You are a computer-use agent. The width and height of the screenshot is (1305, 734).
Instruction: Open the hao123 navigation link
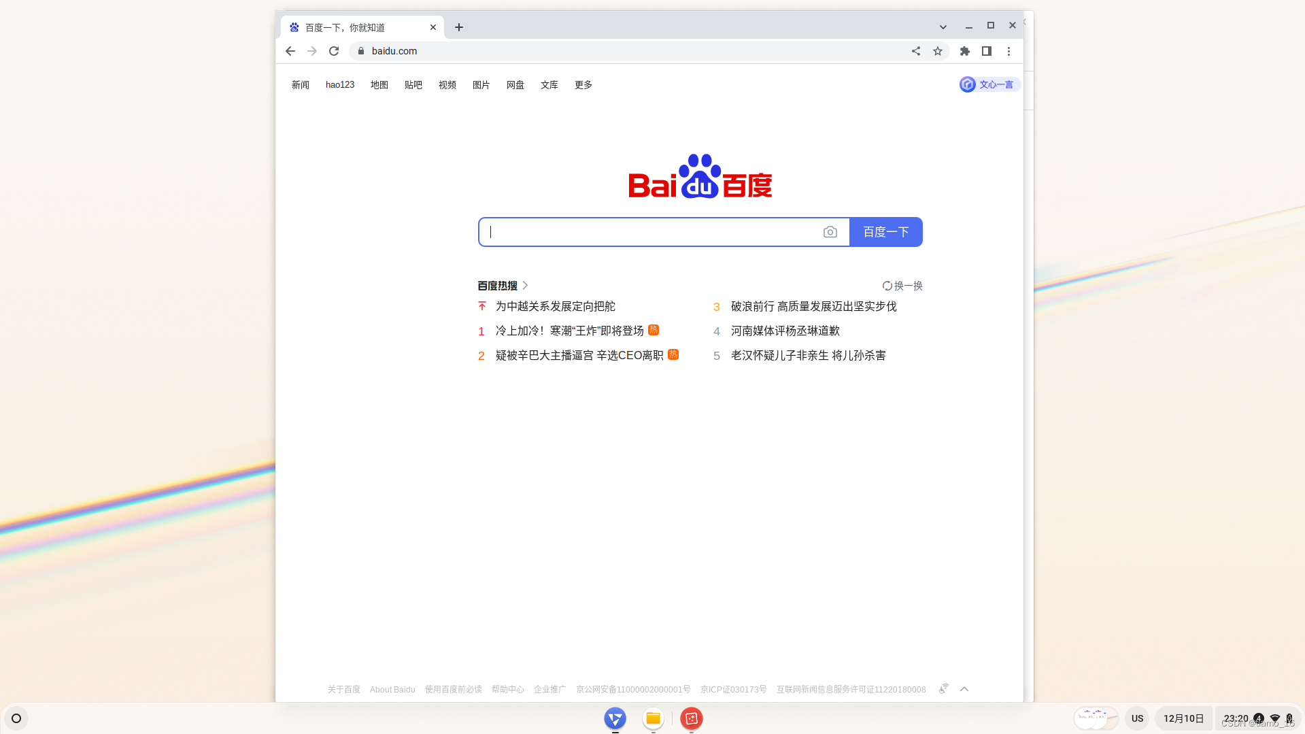[340, 85]
